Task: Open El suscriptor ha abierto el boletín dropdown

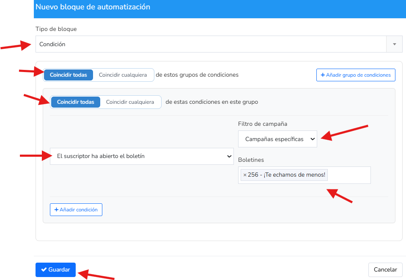Action: click(142, 156)
